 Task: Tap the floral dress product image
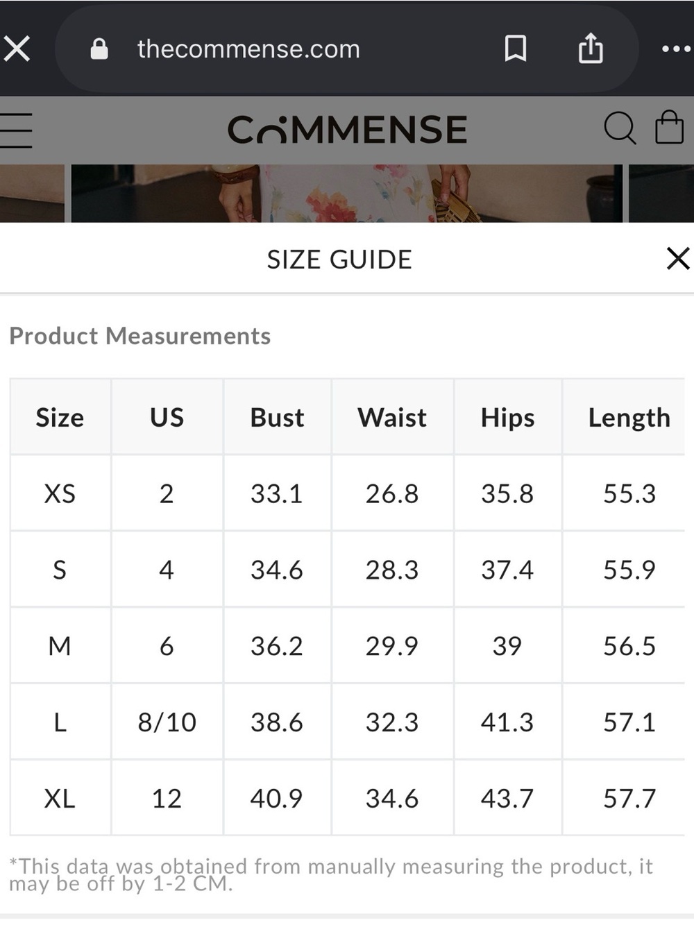[x=346, y=194]
